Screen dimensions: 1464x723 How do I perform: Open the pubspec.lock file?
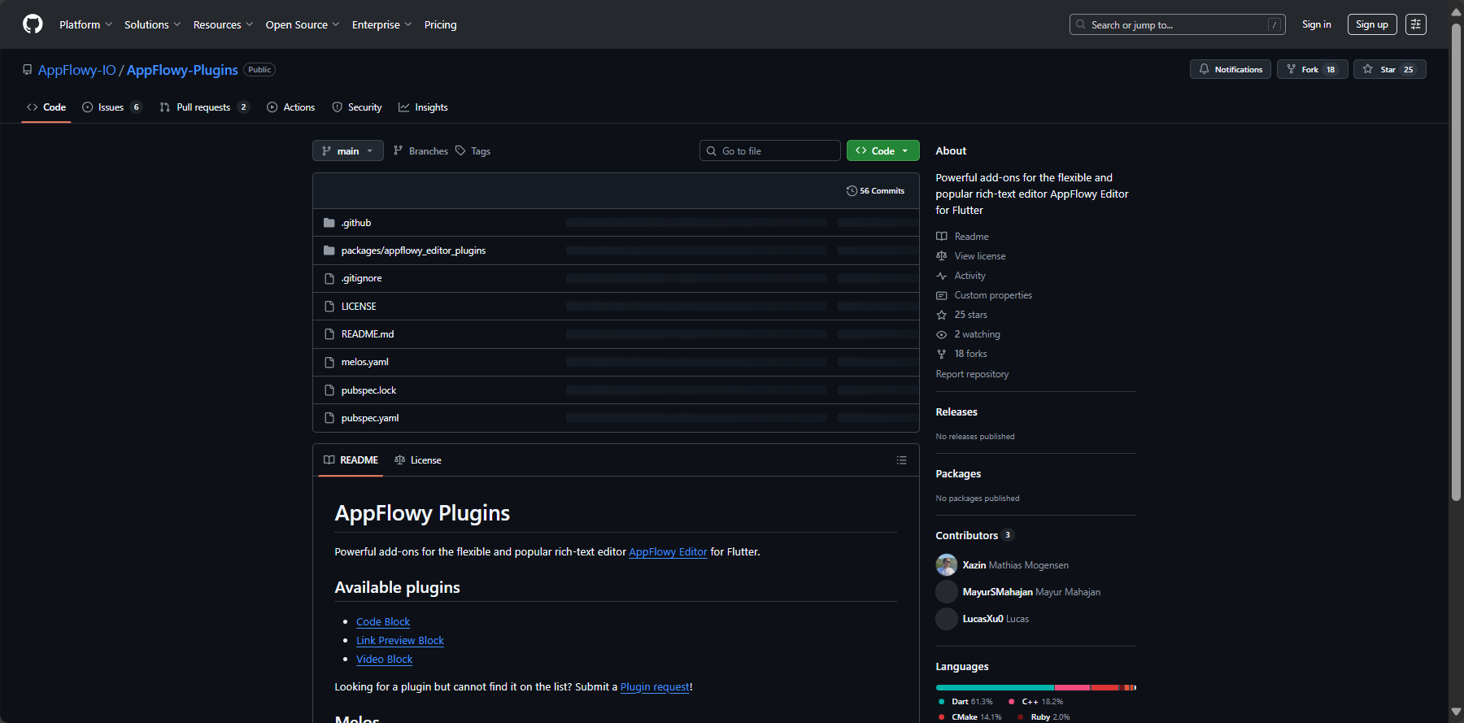pos(368,390)
